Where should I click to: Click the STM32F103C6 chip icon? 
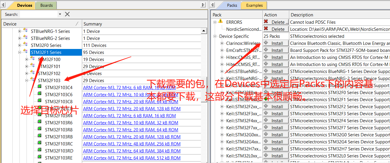(39, 94)
